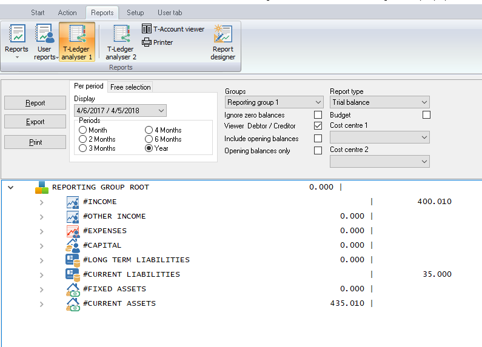Uncheck Viewer Debtor / Creditor

pos(318,126)
